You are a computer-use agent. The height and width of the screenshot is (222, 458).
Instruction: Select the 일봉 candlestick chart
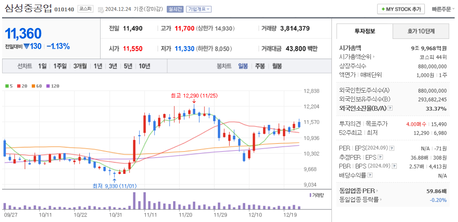(x=243, y=66)
